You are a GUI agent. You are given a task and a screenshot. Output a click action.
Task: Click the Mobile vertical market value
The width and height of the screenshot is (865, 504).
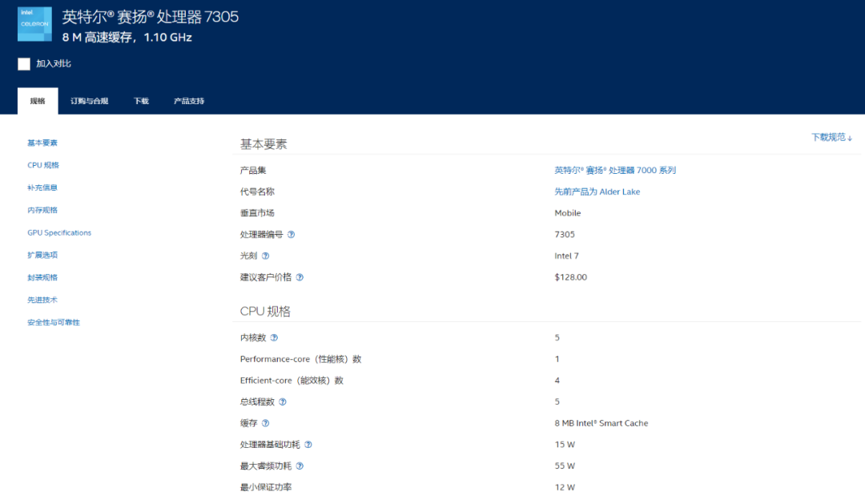[568, 213]
